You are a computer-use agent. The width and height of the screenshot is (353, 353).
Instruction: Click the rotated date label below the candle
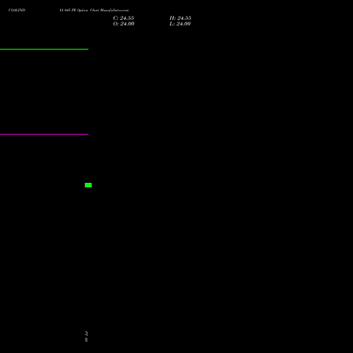point(86,336)
